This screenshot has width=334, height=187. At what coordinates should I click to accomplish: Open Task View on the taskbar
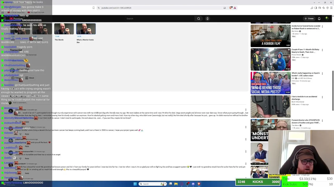tap(170, 184)
